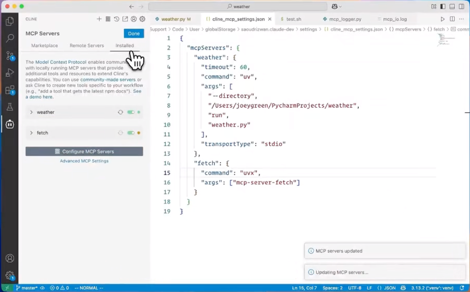Click the Done button
The height and width of the screenshot is (292, 470).
(x=134, y=33)
